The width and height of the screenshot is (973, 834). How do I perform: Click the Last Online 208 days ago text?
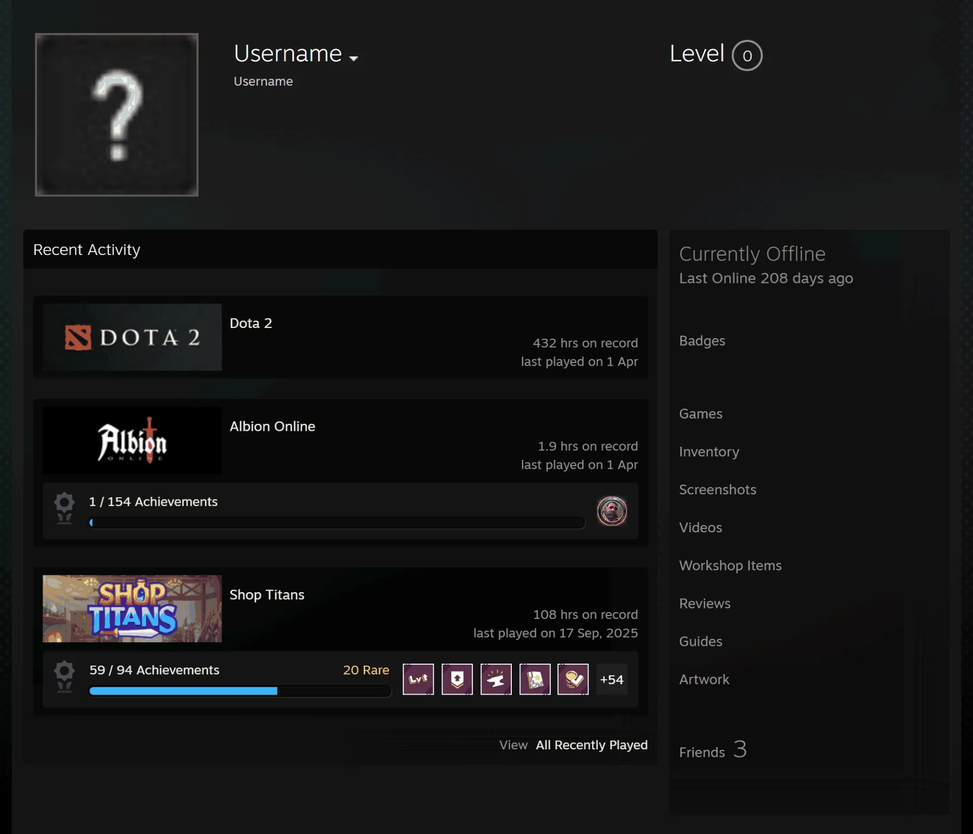click(x=766, y=278)
